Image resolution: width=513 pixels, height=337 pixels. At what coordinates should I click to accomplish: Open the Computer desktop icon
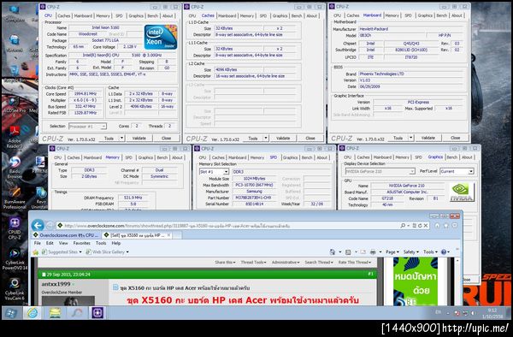(x=14, y=13)
